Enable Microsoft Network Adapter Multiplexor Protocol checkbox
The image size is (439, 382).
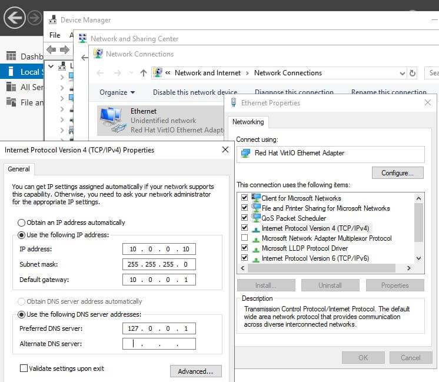pos(244,237)
